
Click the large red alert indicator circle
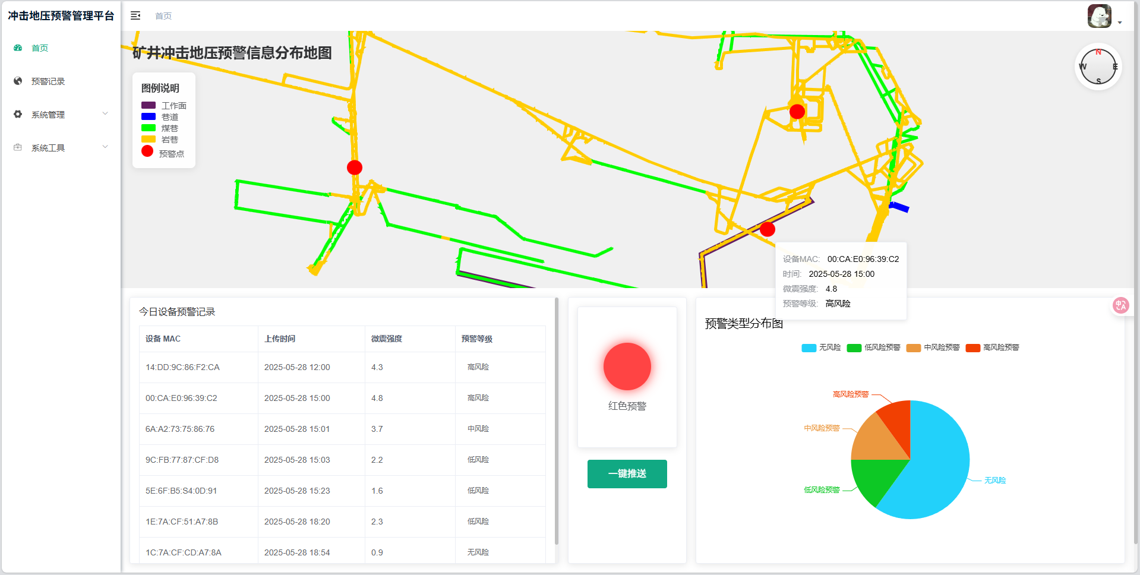627,367
